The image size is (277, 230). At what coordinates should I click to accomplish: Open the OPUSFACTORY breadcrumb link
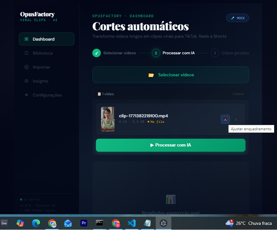(x=107, y=16)
